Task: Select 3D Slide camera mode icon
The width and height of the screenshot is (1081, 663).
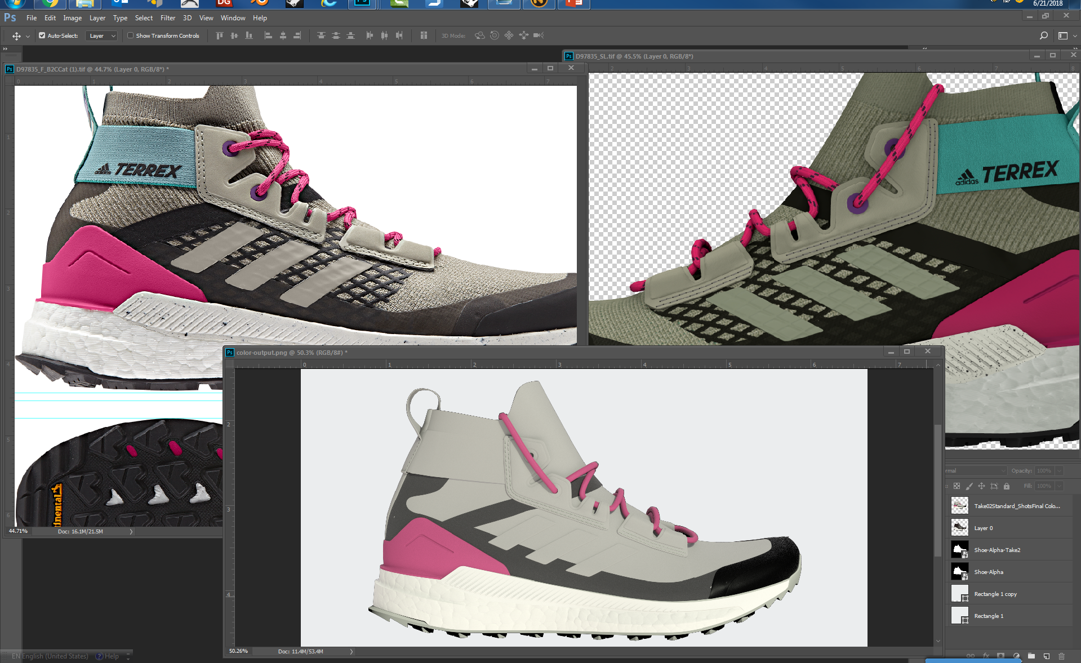Action: (x=524, y=35)
